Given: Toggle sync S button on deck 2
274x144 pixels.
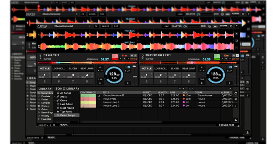Looking at the screenshot, I should click(x=237, y=56).
